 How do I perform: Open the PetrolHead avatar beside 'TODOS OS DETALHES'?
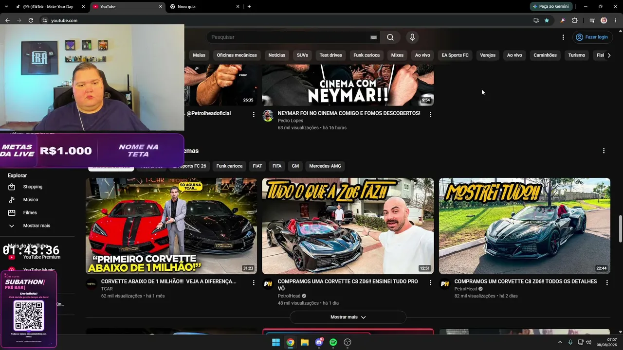(444, 284)
